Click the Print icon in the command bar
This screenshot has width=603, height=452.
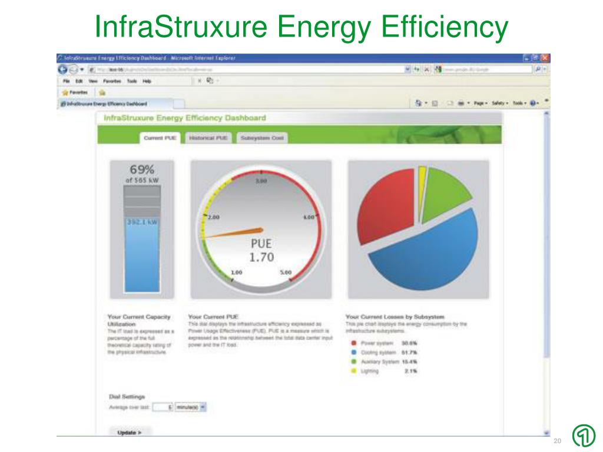(x=460, y=103)
